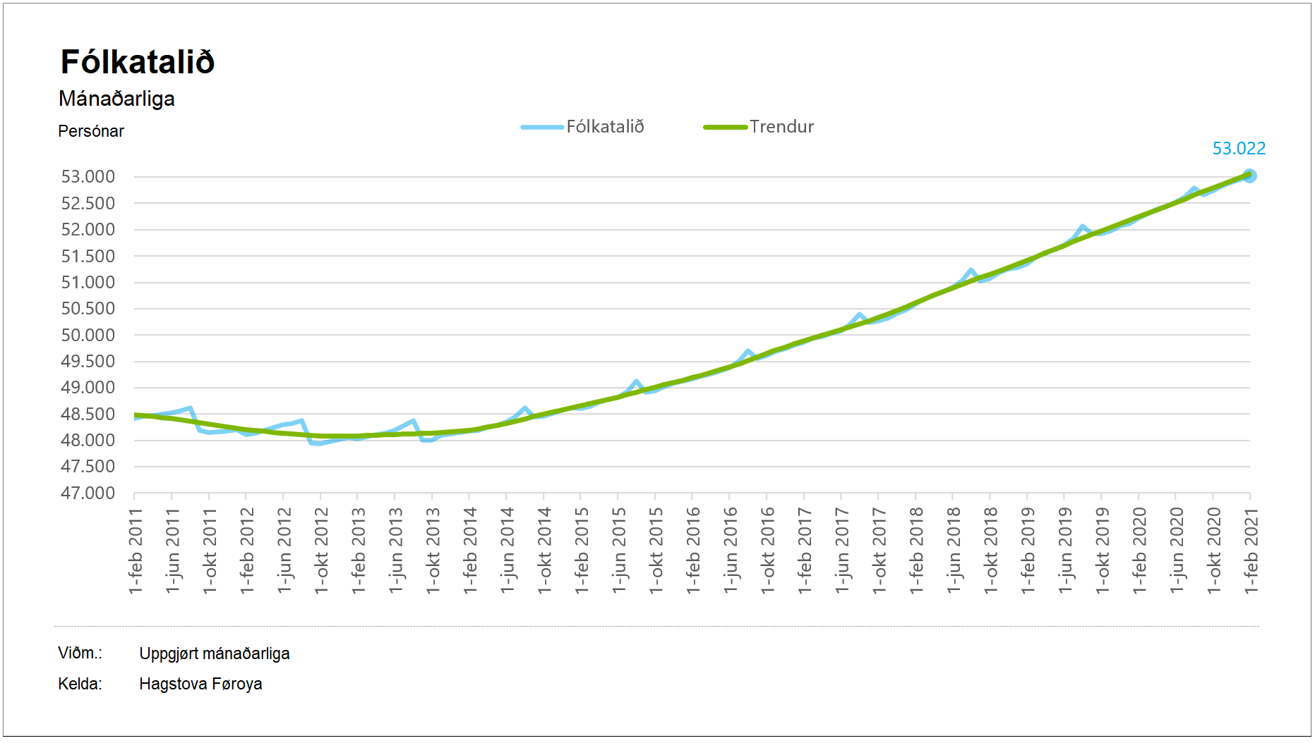Click the 1-okt 2019 x-axis label

(x=1103, y=551)
